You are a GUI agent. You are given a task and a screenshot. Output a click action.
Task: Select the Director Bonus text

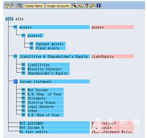coord(45,103)
